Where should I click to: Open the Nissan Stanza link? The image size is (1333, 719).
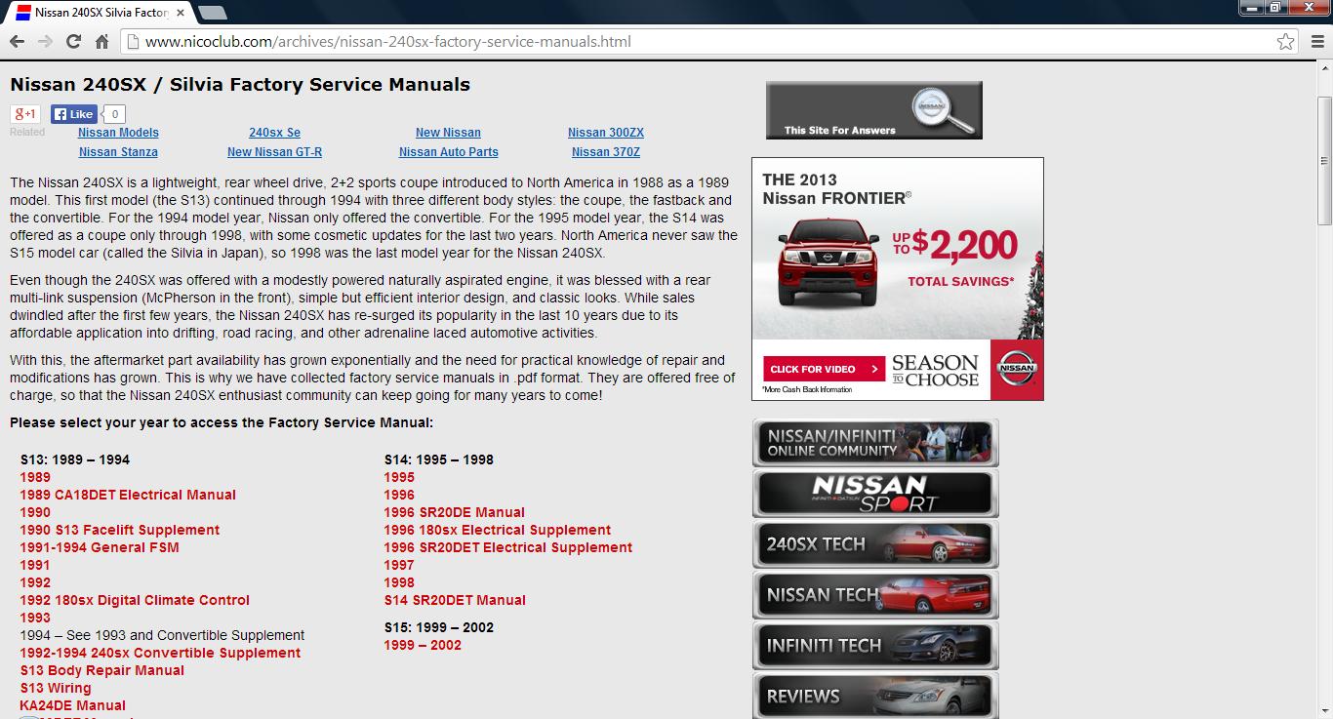[x=118, y=152]
